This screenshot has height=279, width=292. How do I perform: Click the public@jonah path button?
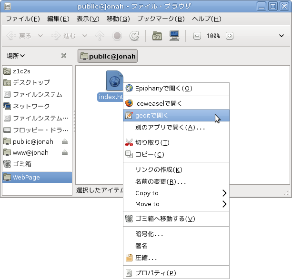pyautogui.click(x=108, y=56)
